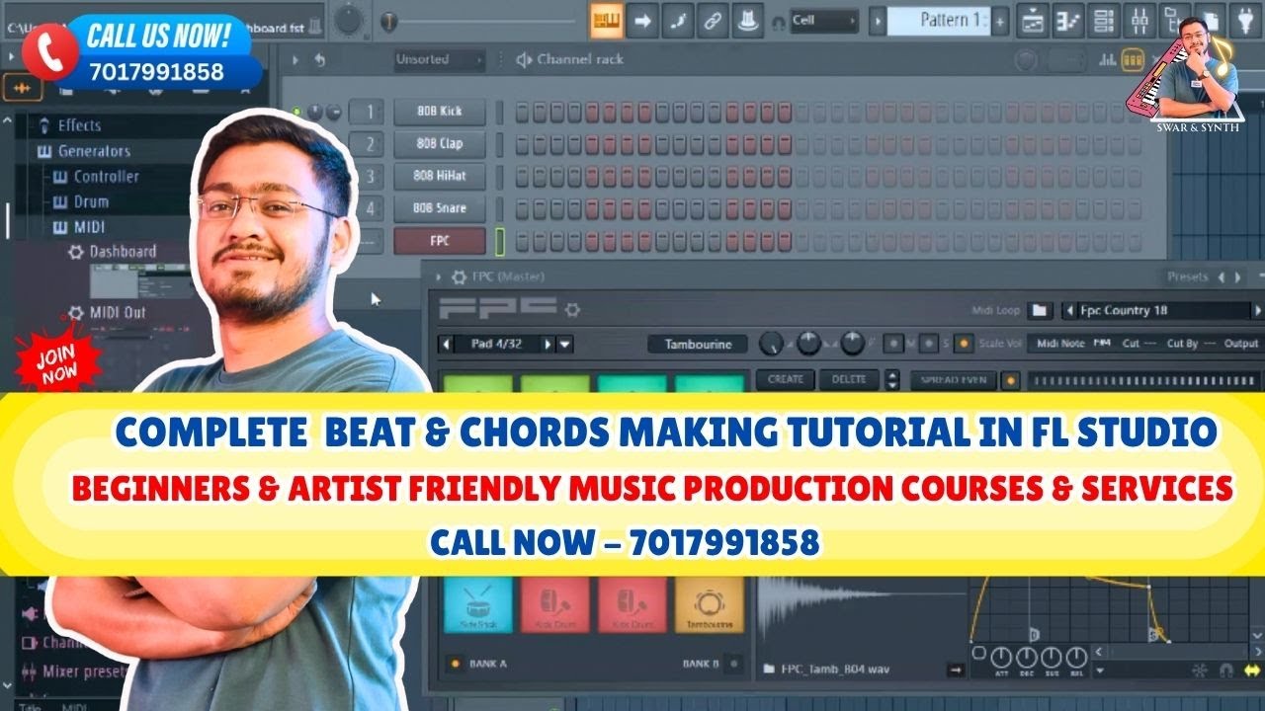Viewport: 1265px width, 711px height.
Task: Click Midi Note F#4 field
Action: point(1072,344)
